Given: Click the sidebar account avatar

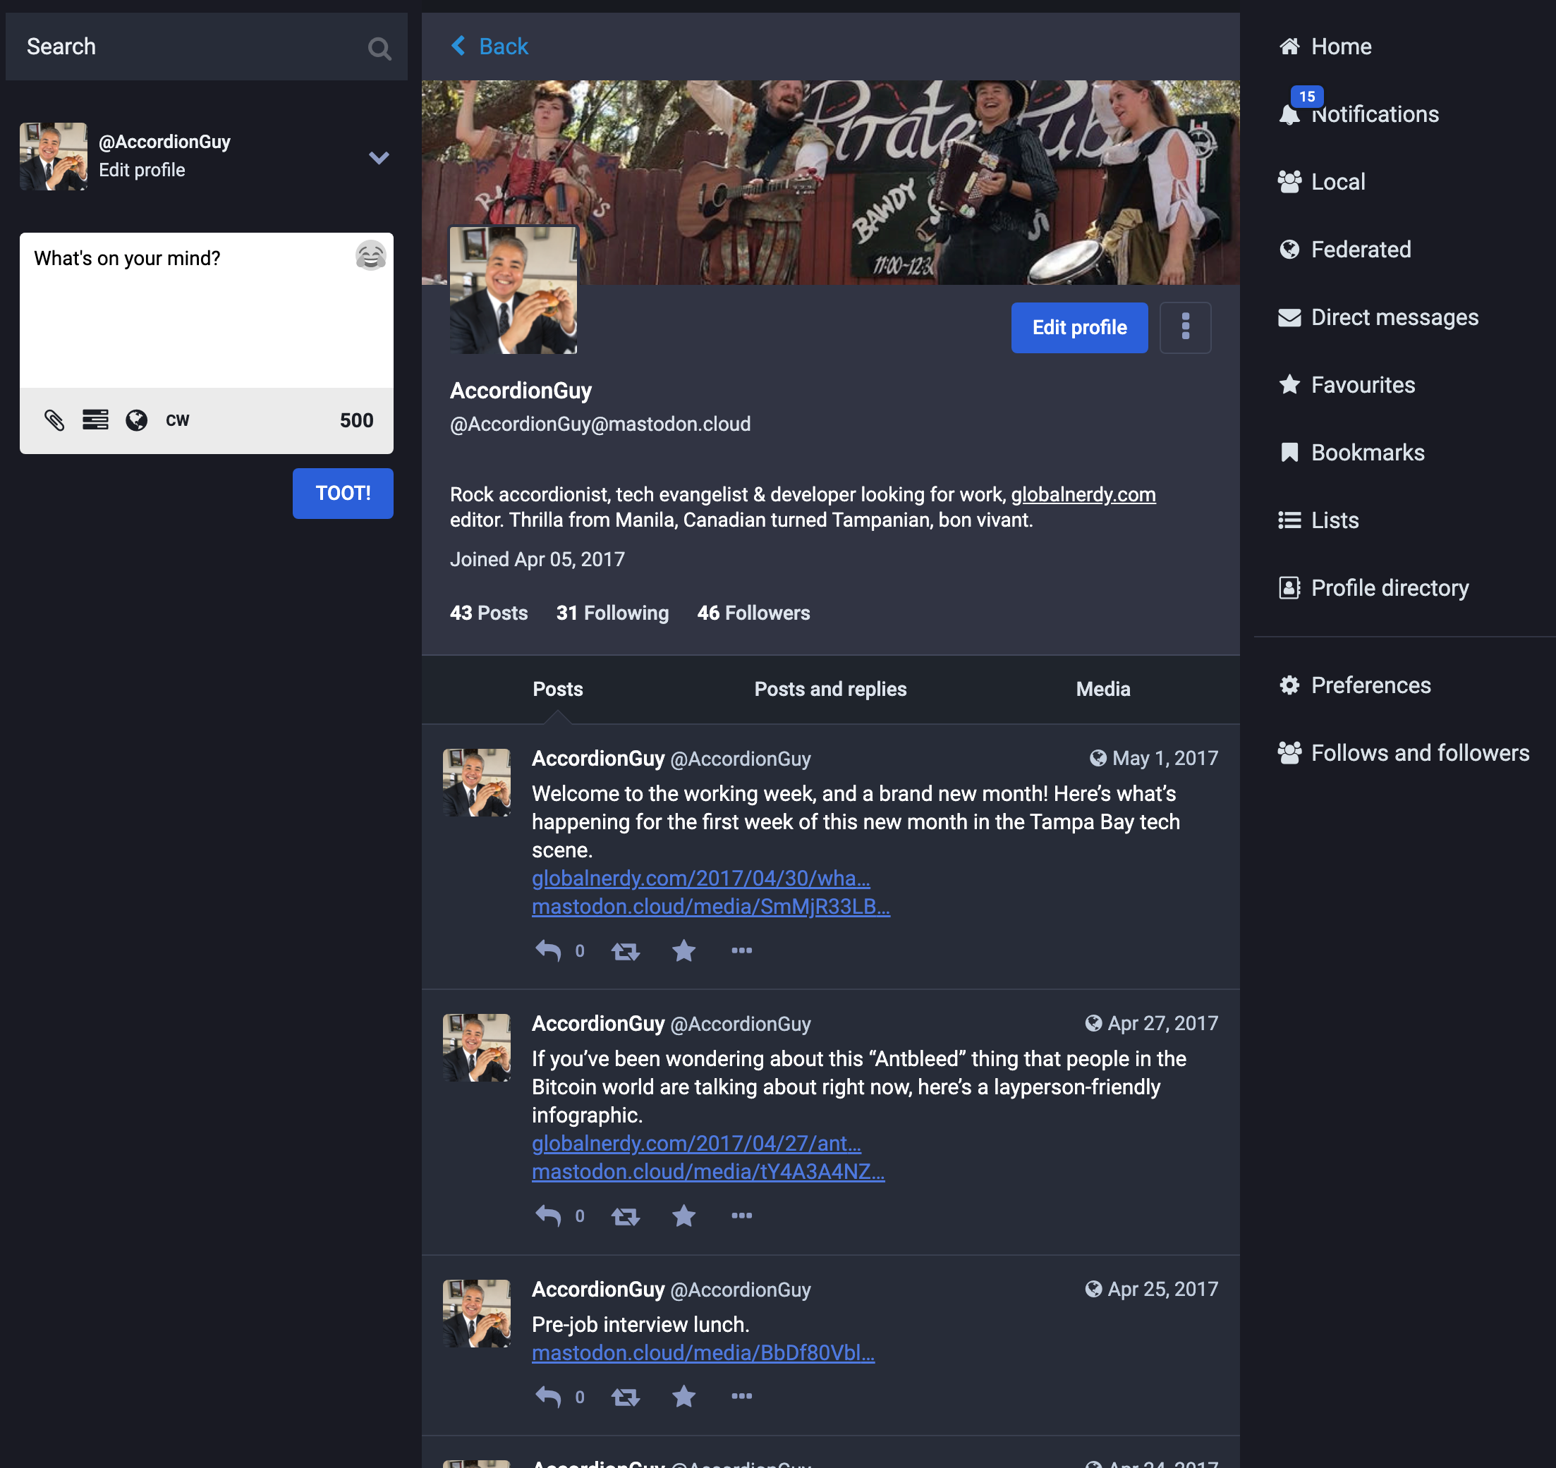Looking at the screenshot, I should pyautogui.click(x=53, y=157).
